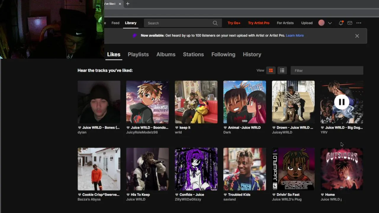Open the For Artists link

click(x=285, y=23)
